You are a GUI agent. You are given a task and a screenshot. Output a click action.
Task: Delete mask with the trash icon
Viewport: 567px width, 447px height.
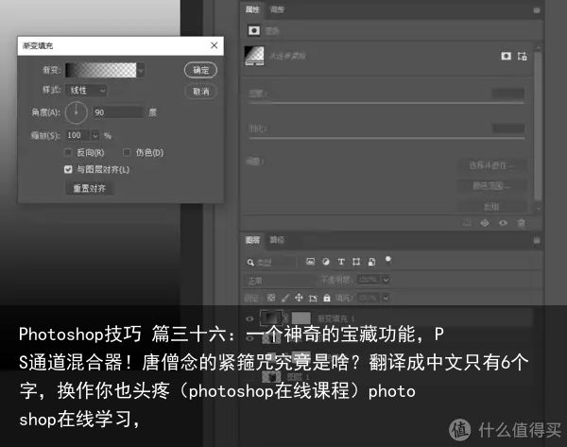521,223
